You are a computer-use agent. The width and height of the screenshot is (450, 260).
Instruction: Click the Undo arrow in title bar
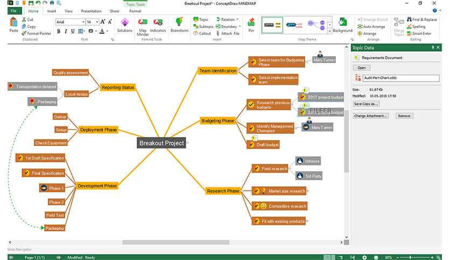[38, 3]
